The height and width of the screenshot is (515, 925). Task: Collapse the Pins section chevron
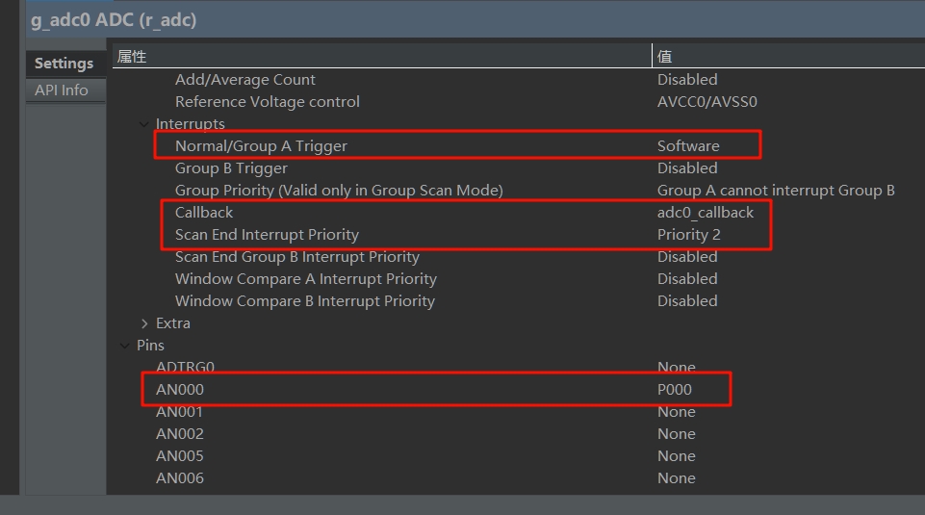(x=124, y=346)
